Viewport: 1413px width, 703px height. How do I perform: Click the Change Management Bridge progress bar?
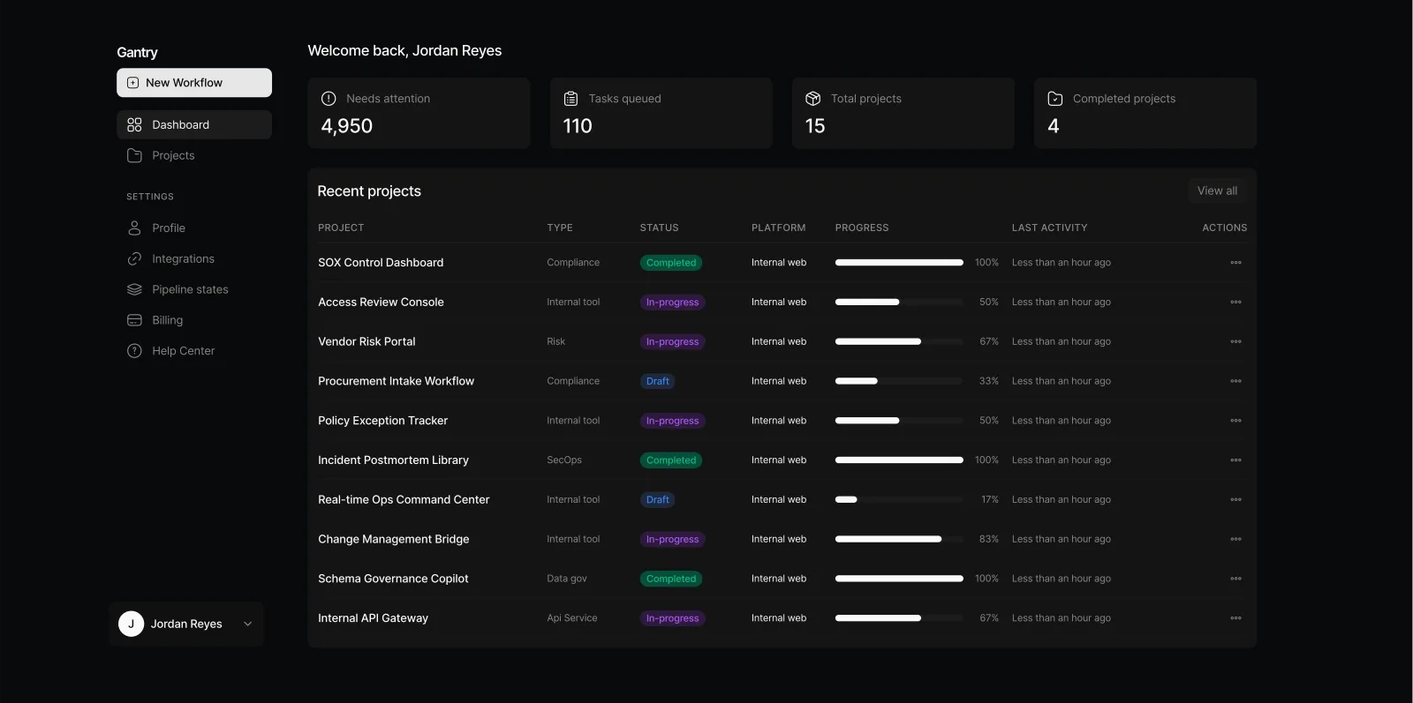click(x=898, y=539)
